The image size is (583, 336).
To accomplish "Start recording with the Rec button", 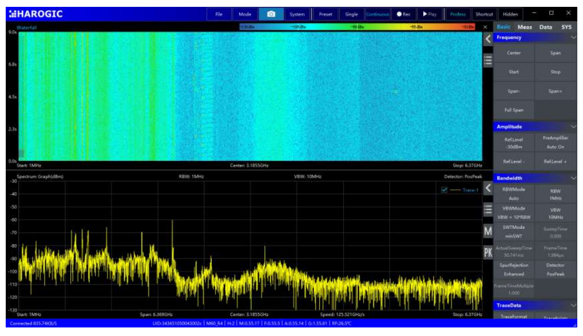I will click(403, 14).
